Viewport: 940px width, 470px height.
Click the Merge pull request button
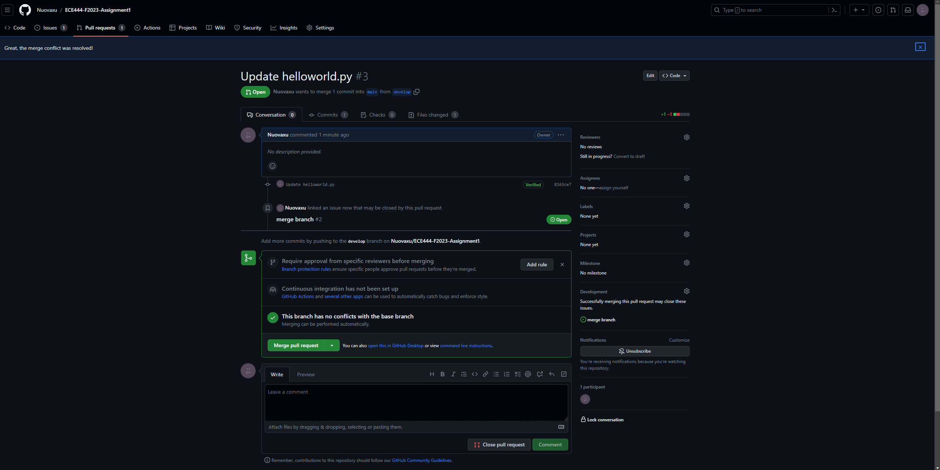coord(295,345)
